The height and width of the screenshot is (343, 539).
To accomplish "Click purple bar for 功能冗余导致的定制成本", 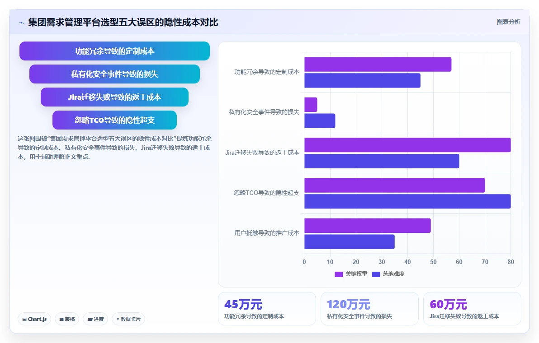I will pyautogui.click(x=378, y=65).
